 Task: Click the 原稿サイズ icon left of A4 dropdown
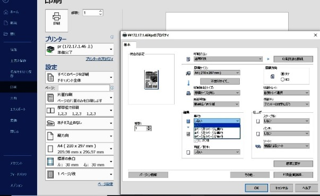188,73
